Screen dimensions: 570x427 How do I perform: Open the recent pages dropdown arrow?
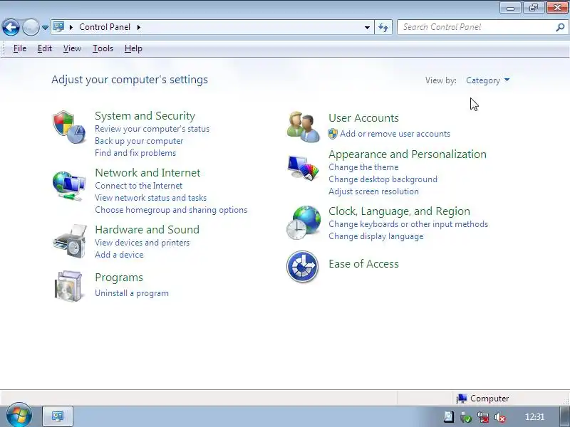pyautogui.click(x=45, y=28)
